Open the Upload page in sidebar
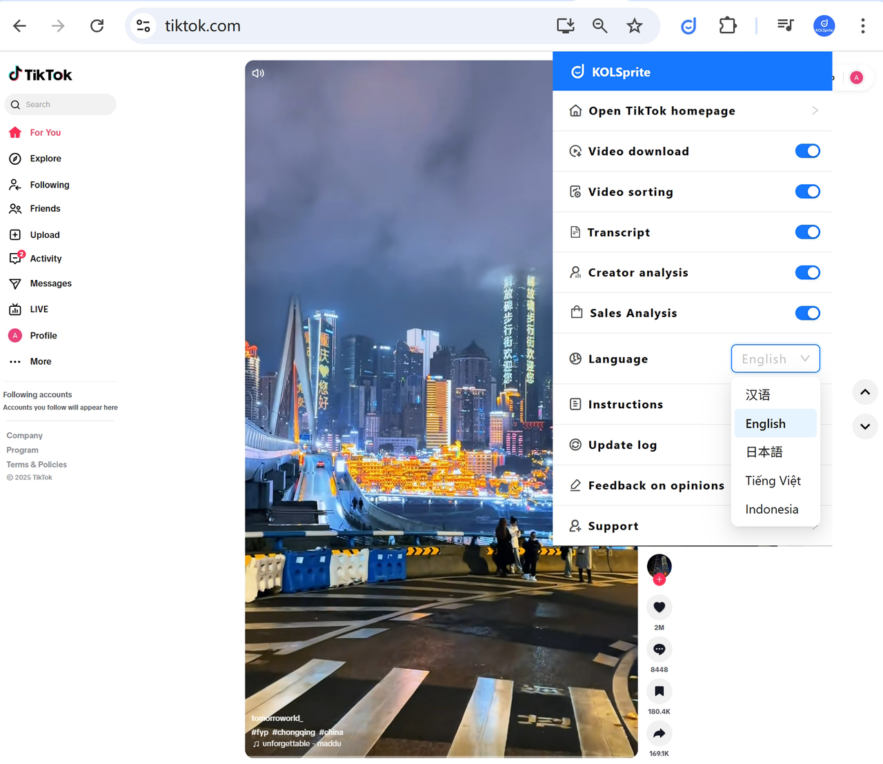Image resolution: width=883 pixels, height=764 pixels. 44,235
